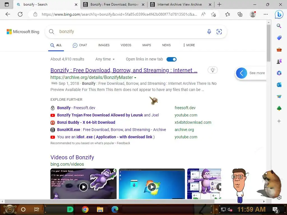Open the green tree icon in sidebar

279,108
